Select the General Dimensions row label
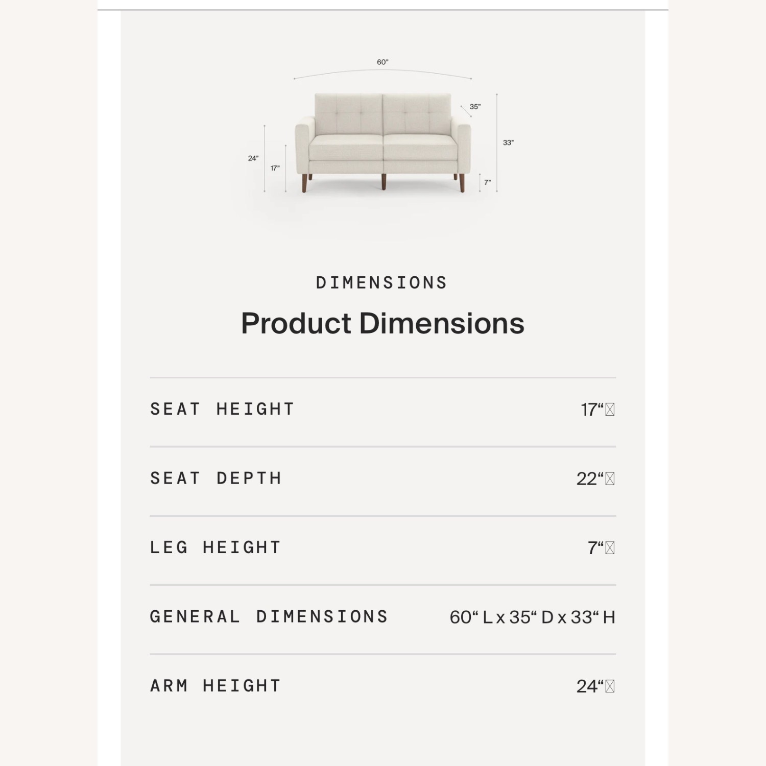The image size is (766, 766). (x=269, y=617)
